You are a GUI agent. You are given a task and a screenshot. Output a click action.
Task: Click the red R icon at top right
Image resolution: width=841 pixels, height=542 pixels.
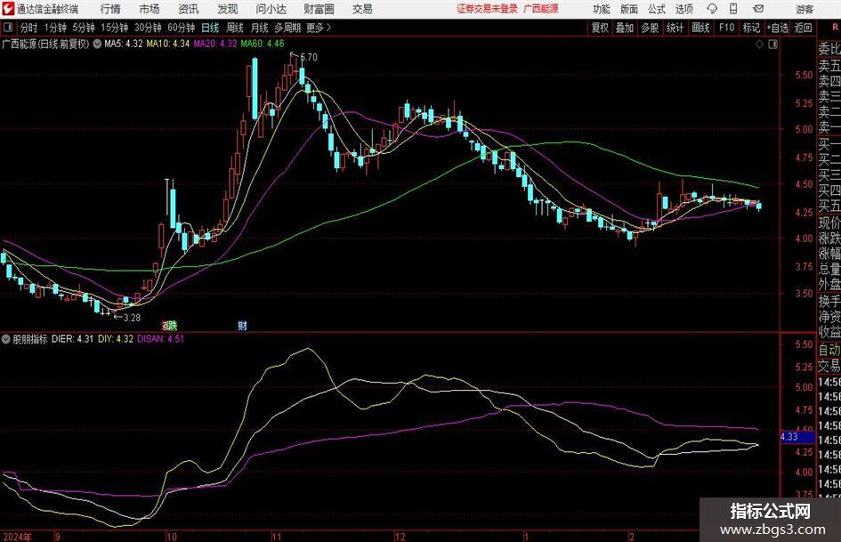pos(835,28)
